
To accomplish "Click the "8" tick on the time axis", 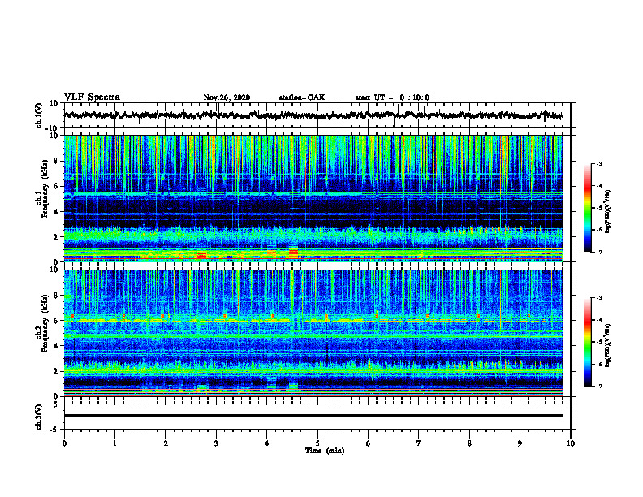I will pyautogui.click(x=469, y=443).
